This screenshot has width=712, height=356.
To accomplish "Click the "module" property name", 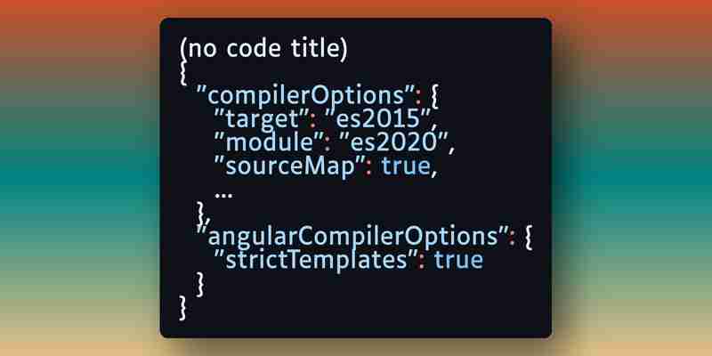I will 270,142.
